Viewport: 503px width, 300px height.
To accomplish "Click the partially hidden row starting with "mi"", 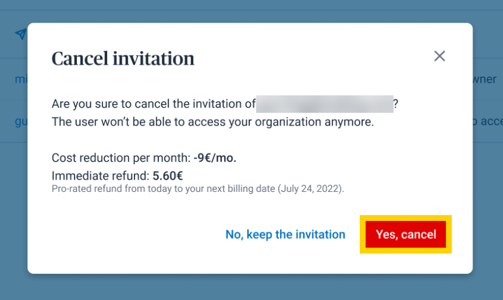I will point(20,79).
